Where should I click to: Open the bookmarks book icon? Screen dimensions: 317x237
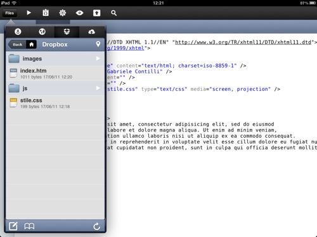(x=29, y=226)
